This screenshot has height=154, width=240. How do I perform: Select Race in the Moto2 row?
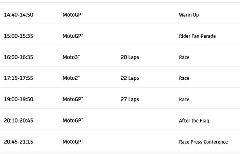pos(184,78)
